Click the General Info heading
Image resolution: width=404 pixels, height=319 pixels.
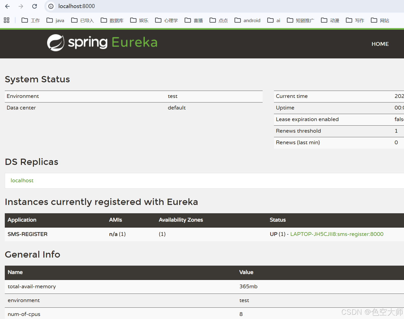[33, 255]
